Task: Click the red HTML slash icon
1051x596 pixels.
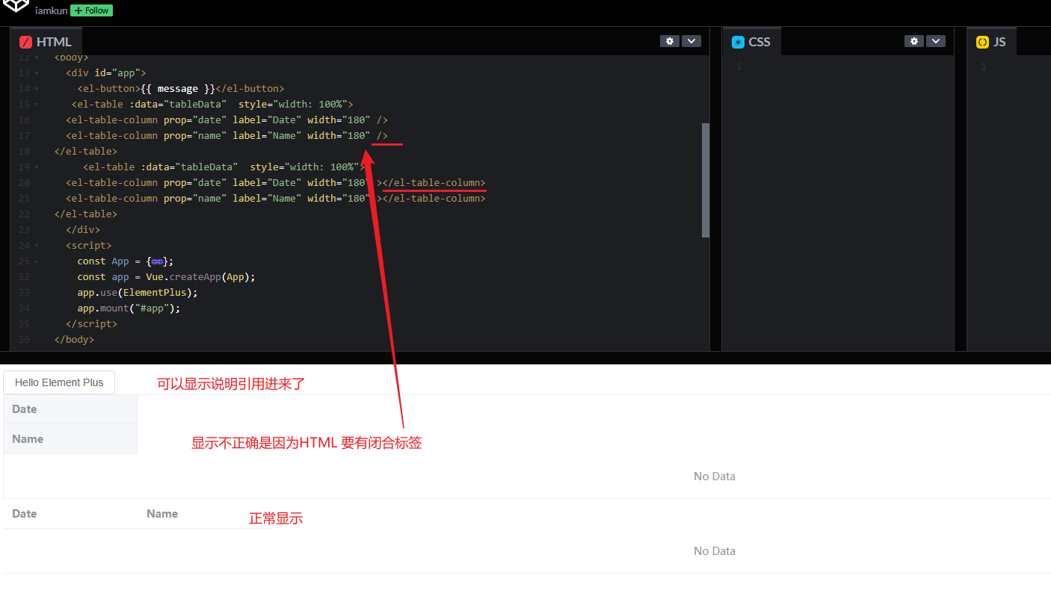Action: (x=26, y=42)
